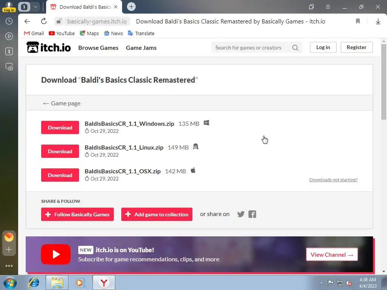The width and height of the screenshot is (387, 290).
Task: Open Windows Media Player from taskbar
Action: 80,282
